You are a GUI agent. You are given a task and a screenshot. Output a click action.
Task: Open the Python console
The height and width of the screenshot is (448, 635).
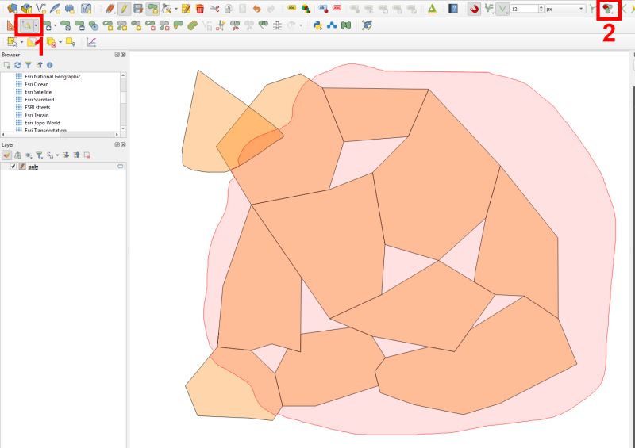pos(318,25)
